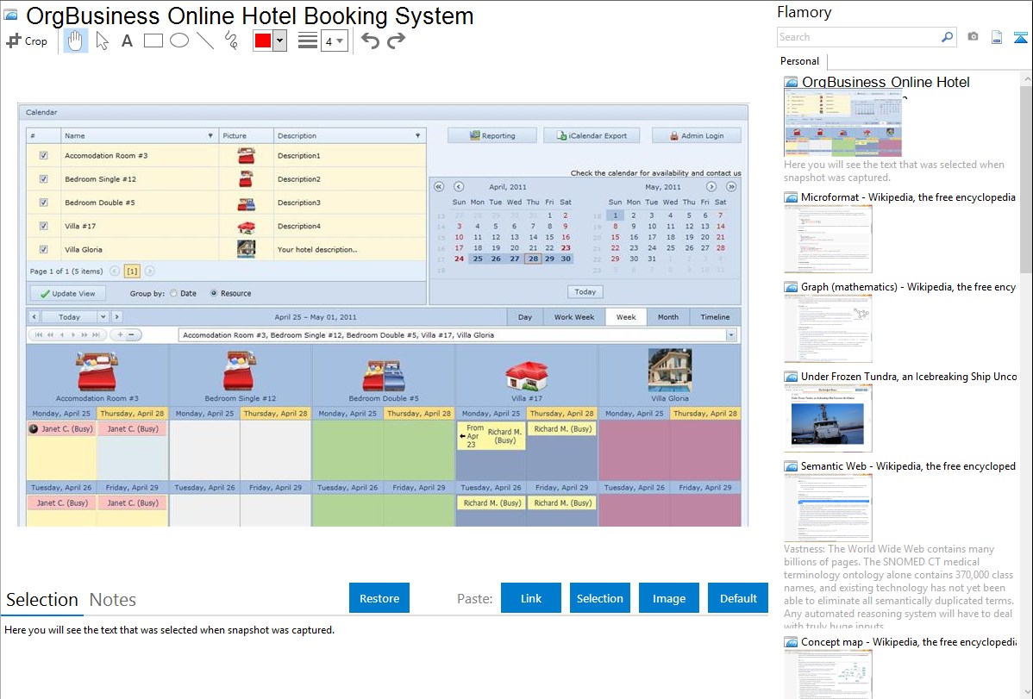Undo the last annotation
Screen dimensions: 1033x699
coord(370,41)
